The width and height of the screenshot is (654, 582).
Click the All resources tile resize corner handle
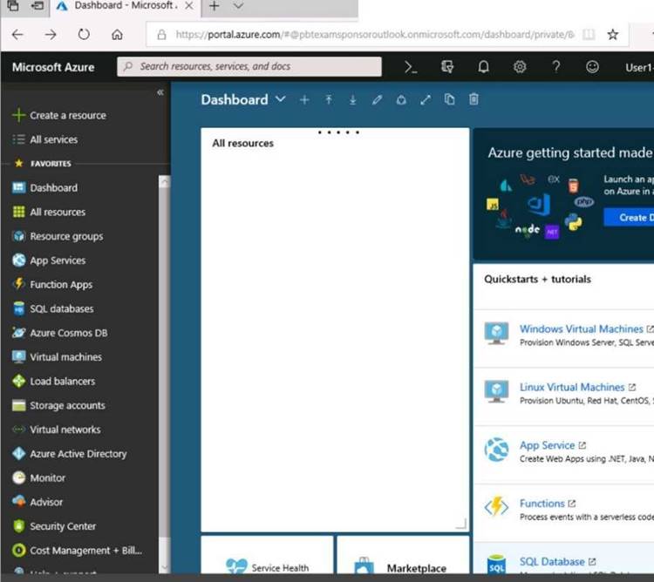click(461, 524)
